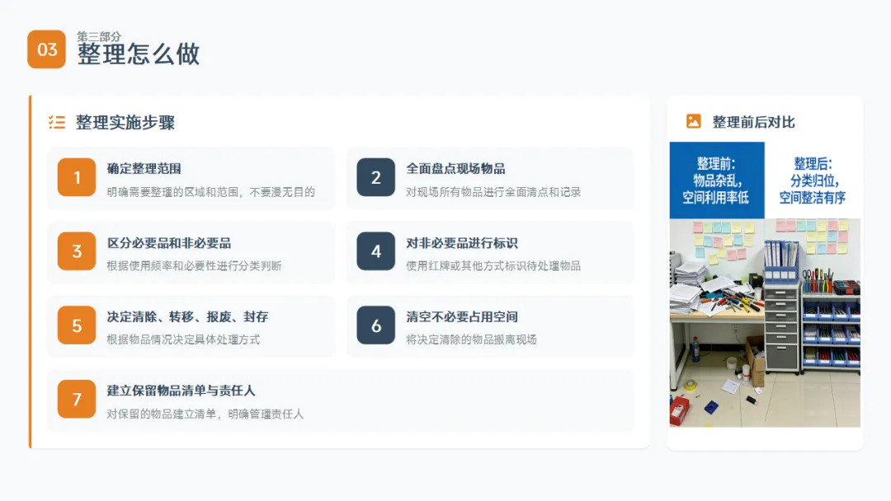Click step title 建立保留物品清单与责任人
The height and width of the screenshot is (501, 891).
pos(181,391)
